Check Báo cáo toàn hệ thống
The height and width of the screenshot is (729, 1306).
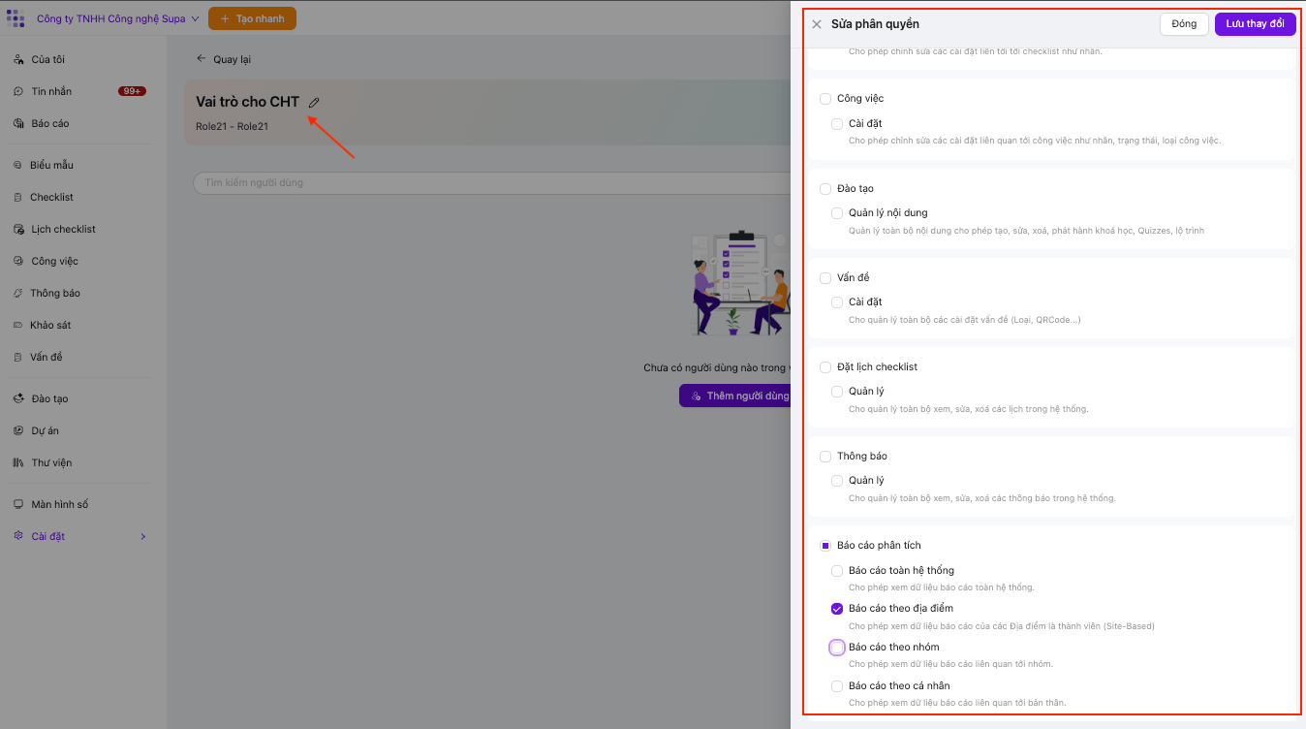point(837,571)
